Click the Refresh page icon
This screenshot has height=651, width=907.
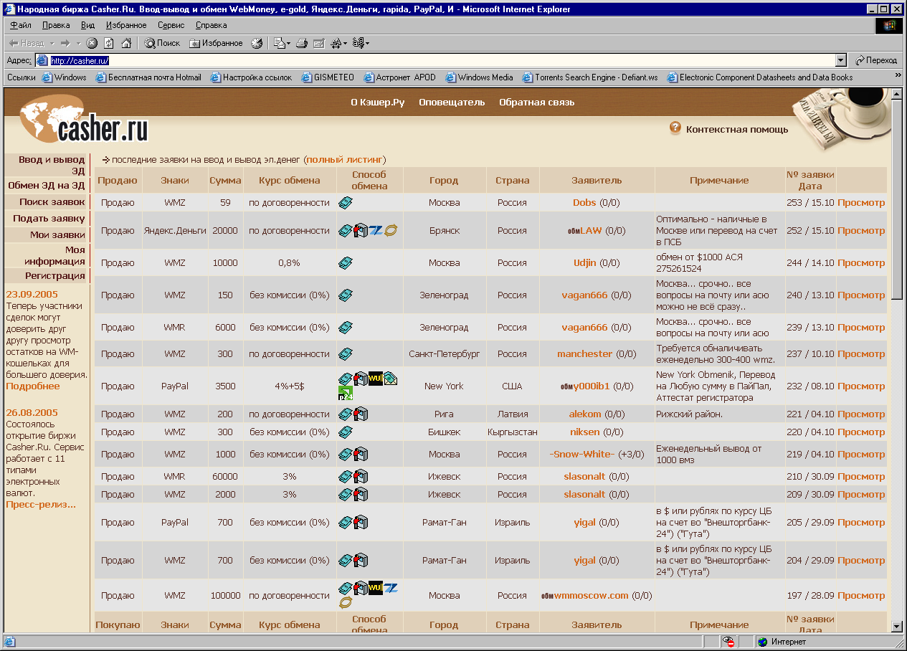[109, 43]
